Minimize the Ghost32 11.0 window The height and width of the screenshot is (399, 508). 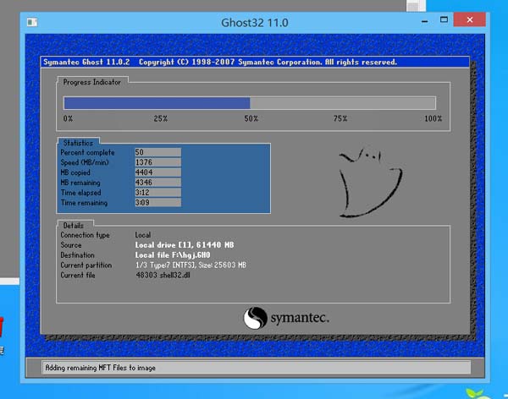coord(425,21)
